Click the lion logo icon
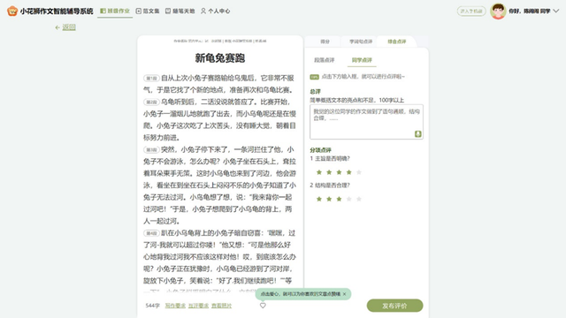Viewport: 566px width, 318px height. 11,11
